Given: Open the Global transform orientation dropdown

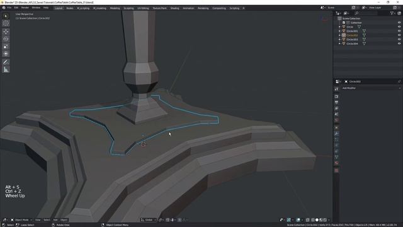Looking at the screenshot, I should tap(149, 220).
